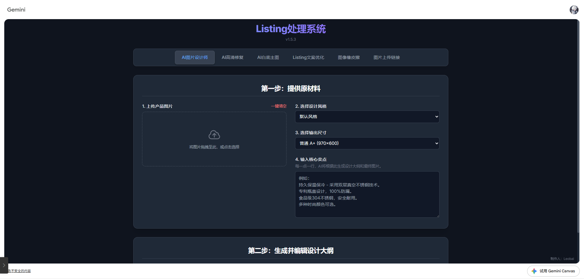Screen dimensions: 584x279
Task: Switch to the AI图片设计师 tab
Action: (195, 57)
